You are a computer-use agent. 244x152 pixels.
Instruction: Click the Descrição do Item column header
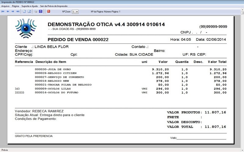point(51,62)
